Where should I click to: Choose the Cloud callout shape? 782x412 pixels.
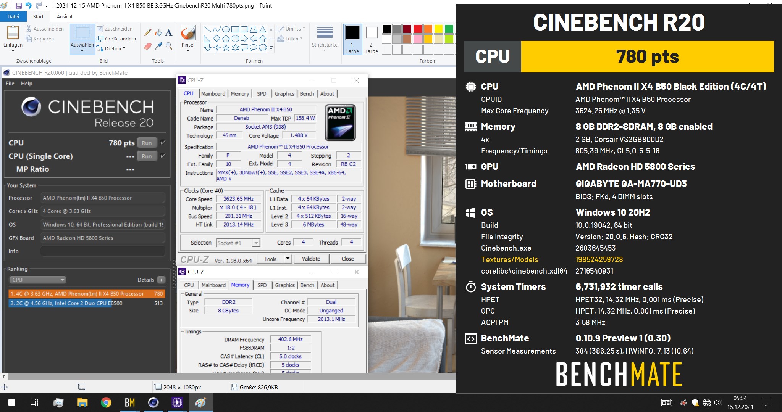(263, 48)
